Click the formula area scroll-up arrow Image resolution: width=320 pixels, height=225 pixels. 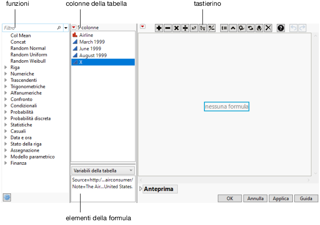pyautogui.click(x=316, y=36)
